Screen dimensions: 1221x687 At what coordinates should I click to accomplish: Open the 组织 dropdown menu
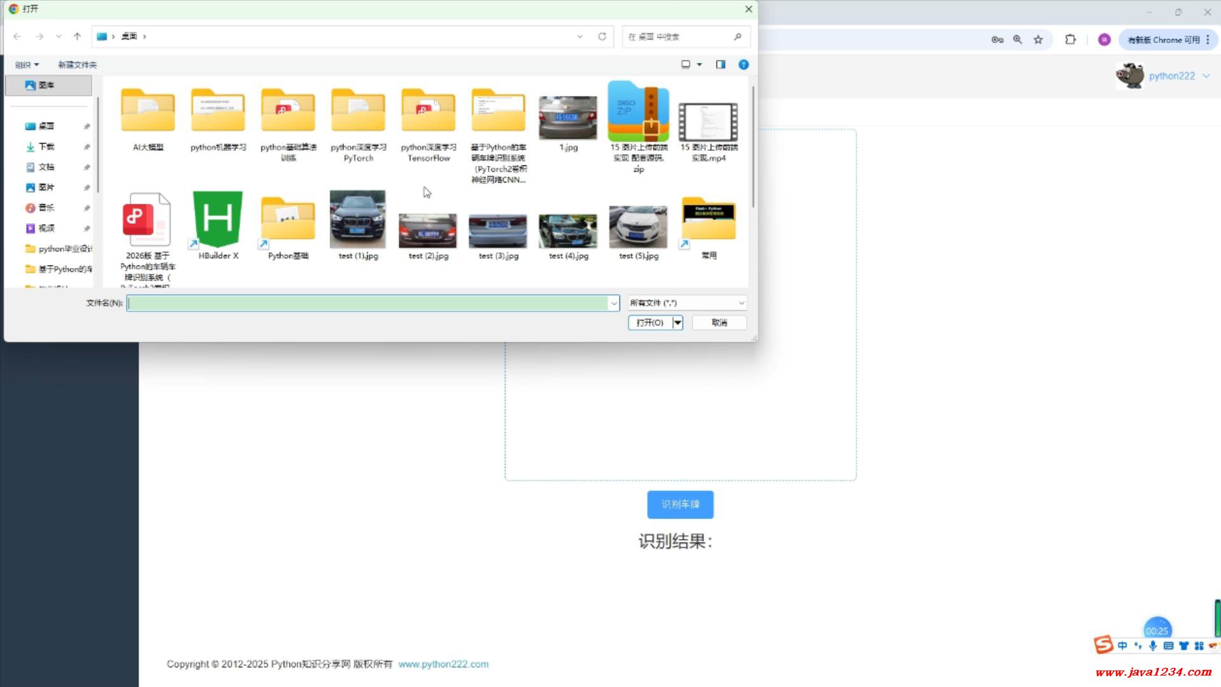pos(27,65)
